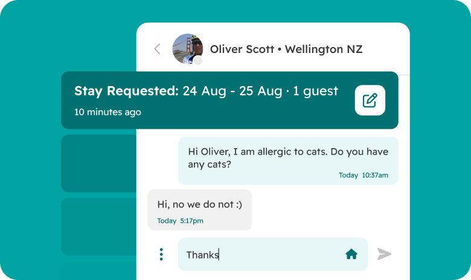Click the 10 minutes ago label

107,112
